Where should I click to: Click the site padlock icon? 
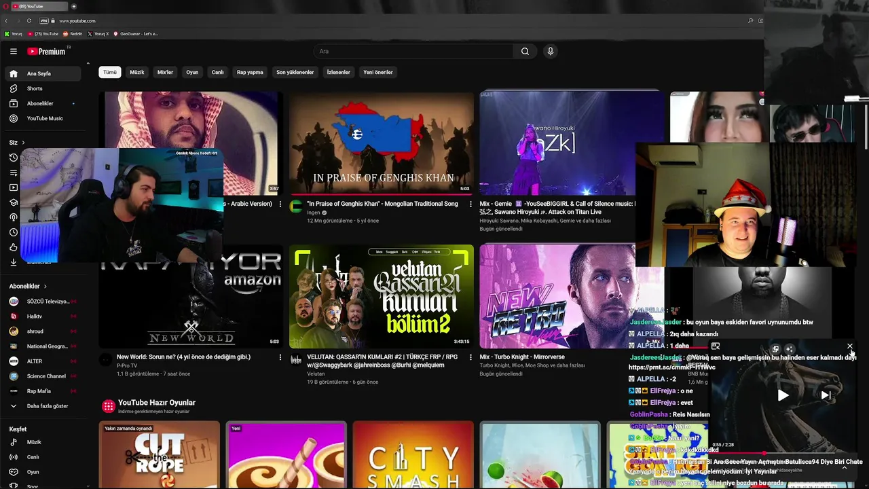pos(52,21)
